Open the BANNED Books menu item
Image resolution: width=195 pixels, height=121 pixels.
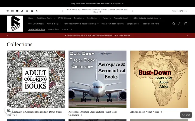64,18
